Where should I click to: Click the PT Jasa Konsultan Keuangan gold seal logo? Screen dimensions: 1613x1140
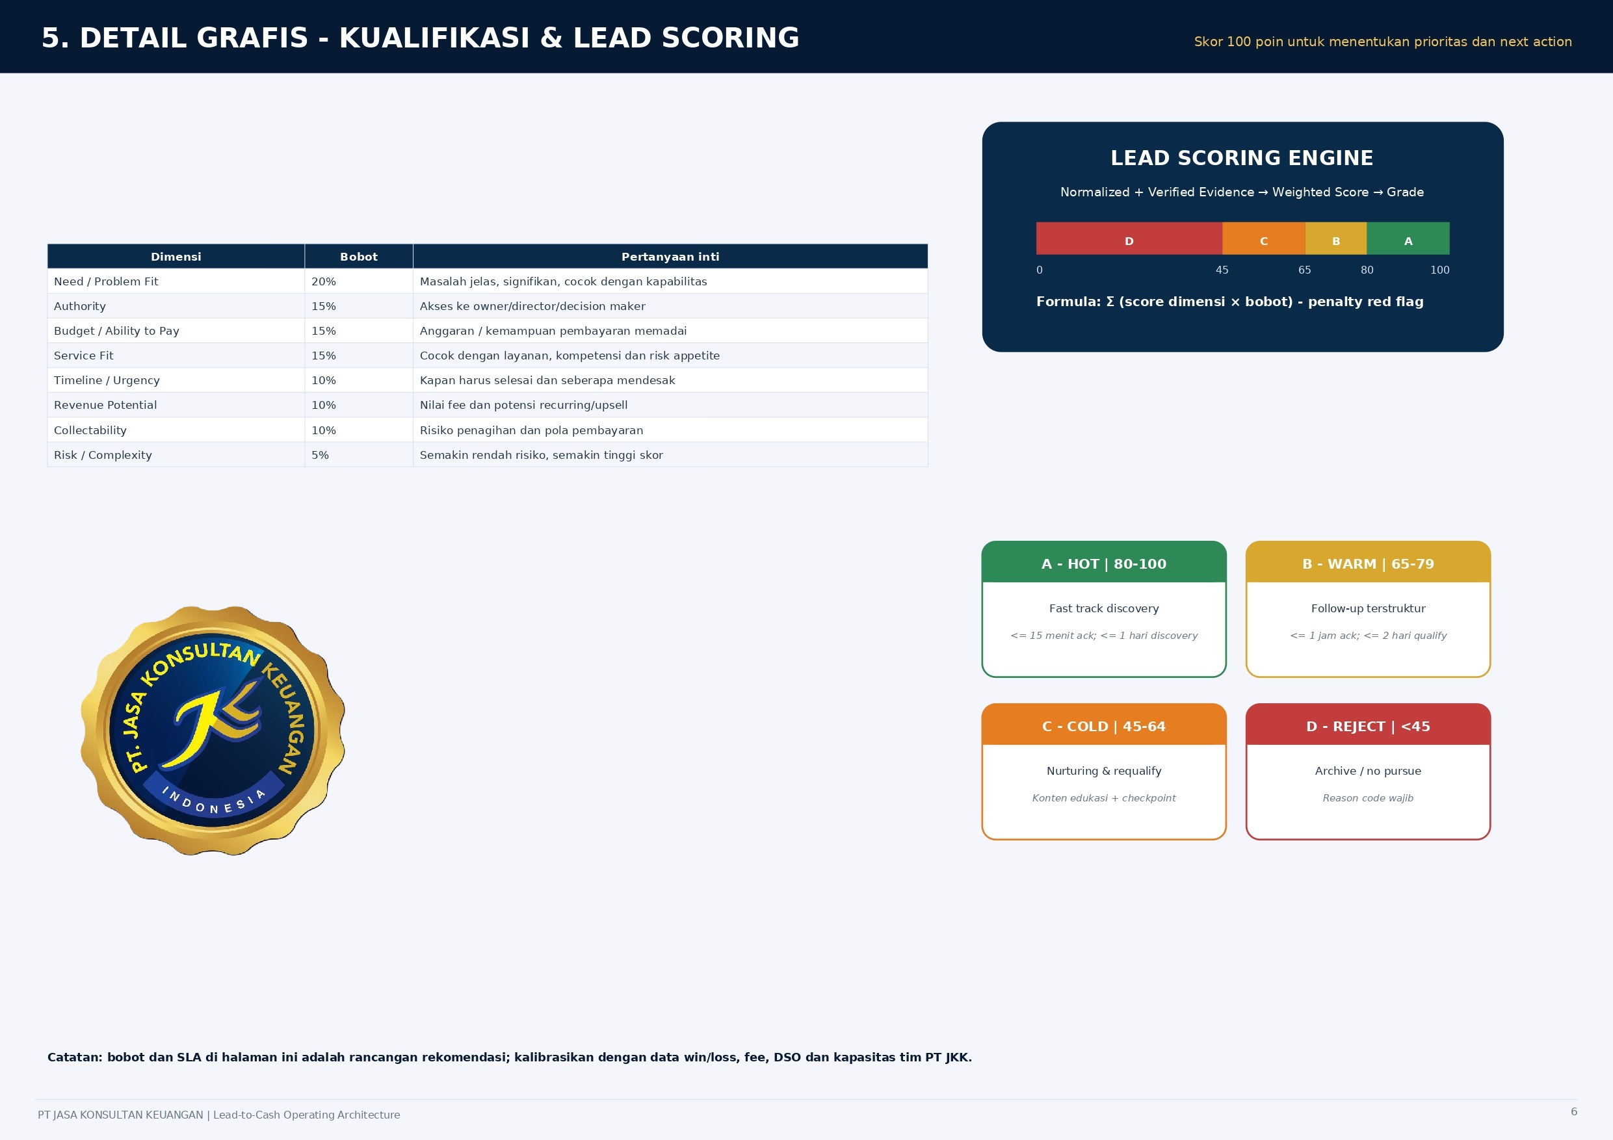tap(213, 731)
